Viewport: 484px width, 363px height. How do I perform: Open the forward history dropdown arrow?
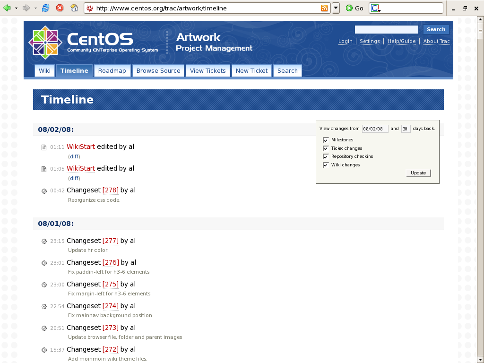click(35, 9)
